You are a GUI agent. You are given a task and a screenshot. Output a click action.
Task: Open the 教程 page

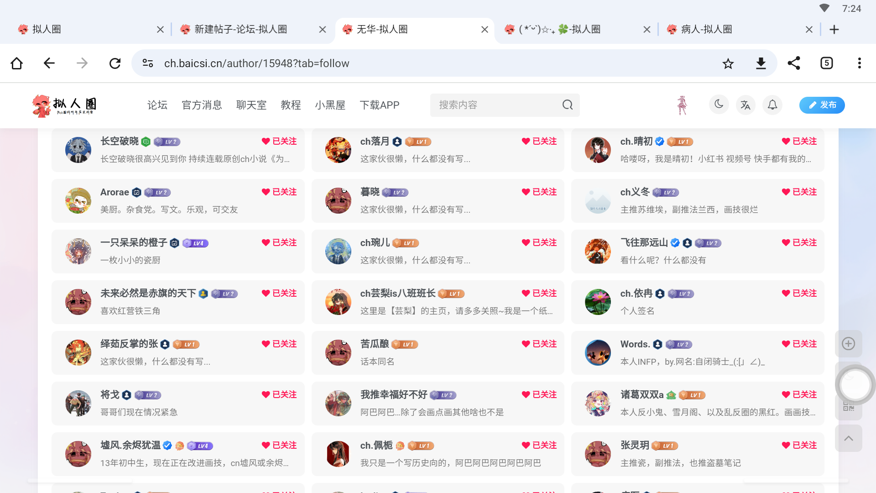click(291, 105)
